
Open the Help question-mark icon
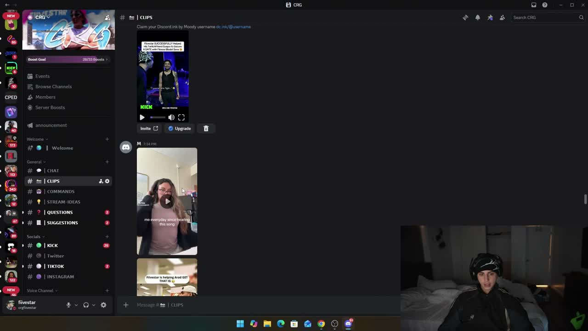click(x=545, y=5)
